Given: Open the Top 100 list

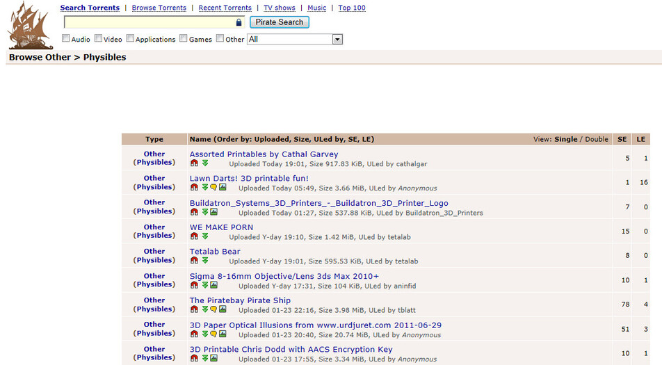Looking at the screenshot, I should click(x=352, y=8).
